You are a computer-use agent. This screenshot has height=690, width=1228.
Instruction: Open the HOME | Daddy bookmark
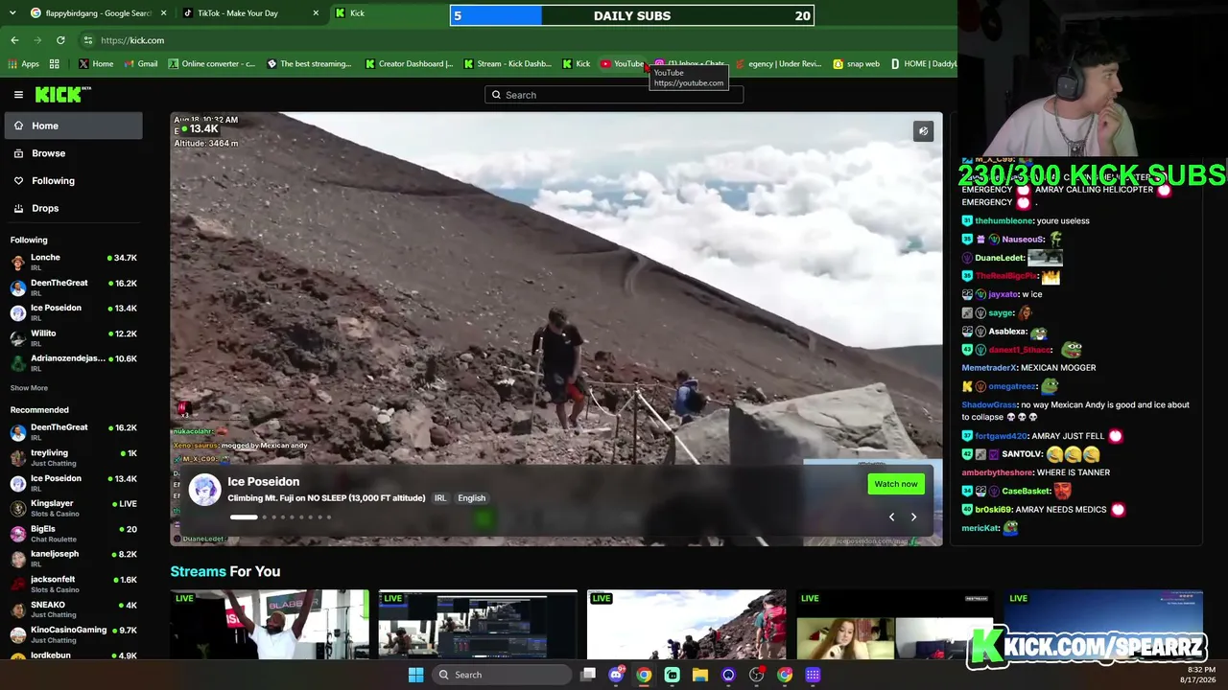point(923,64)
